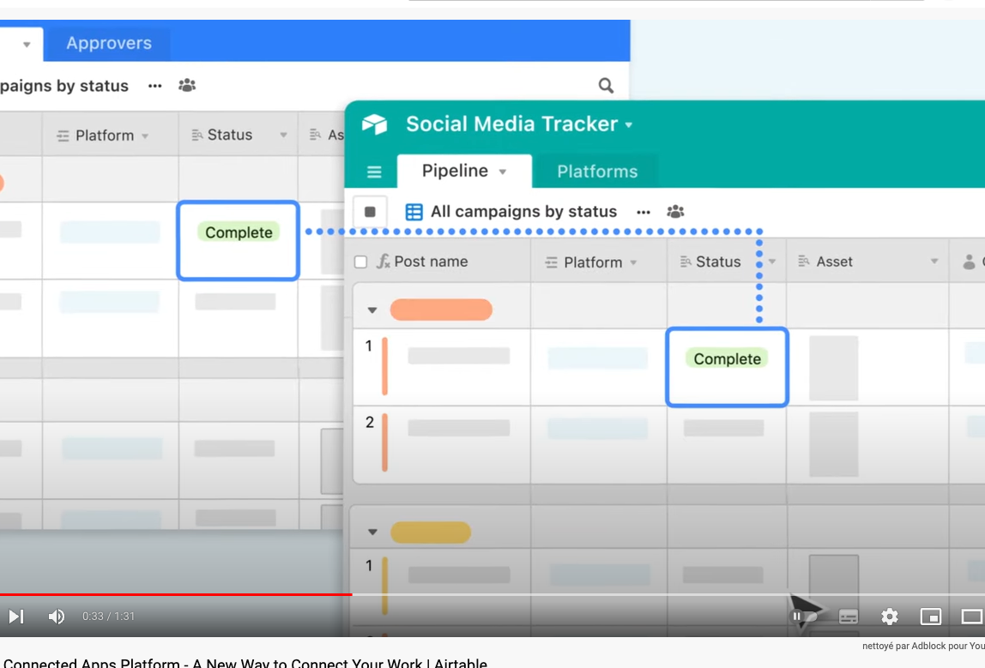Open video settings gear
This screenshot has width=985, height=668.
click(890, 617)
